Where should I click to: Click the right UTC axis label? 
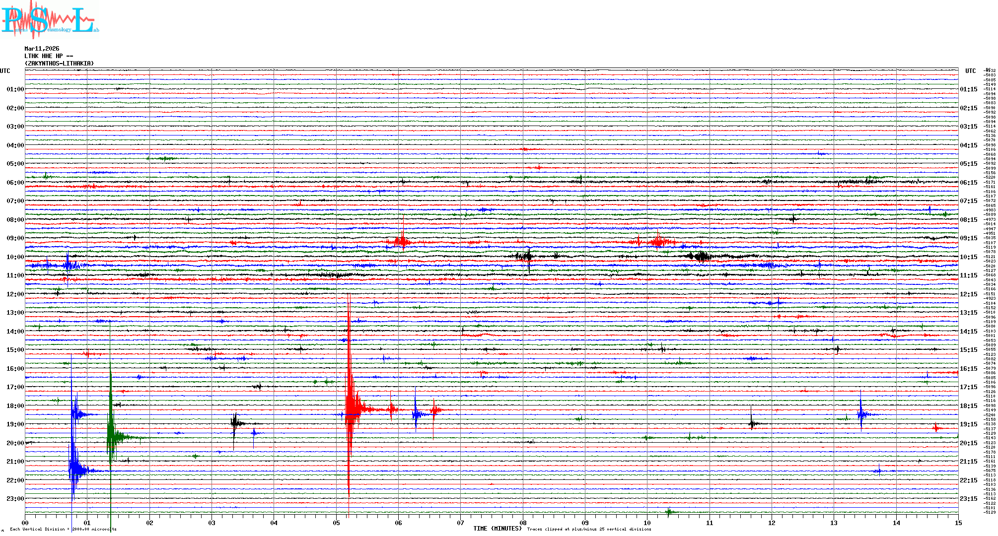(x=970, y=71)
